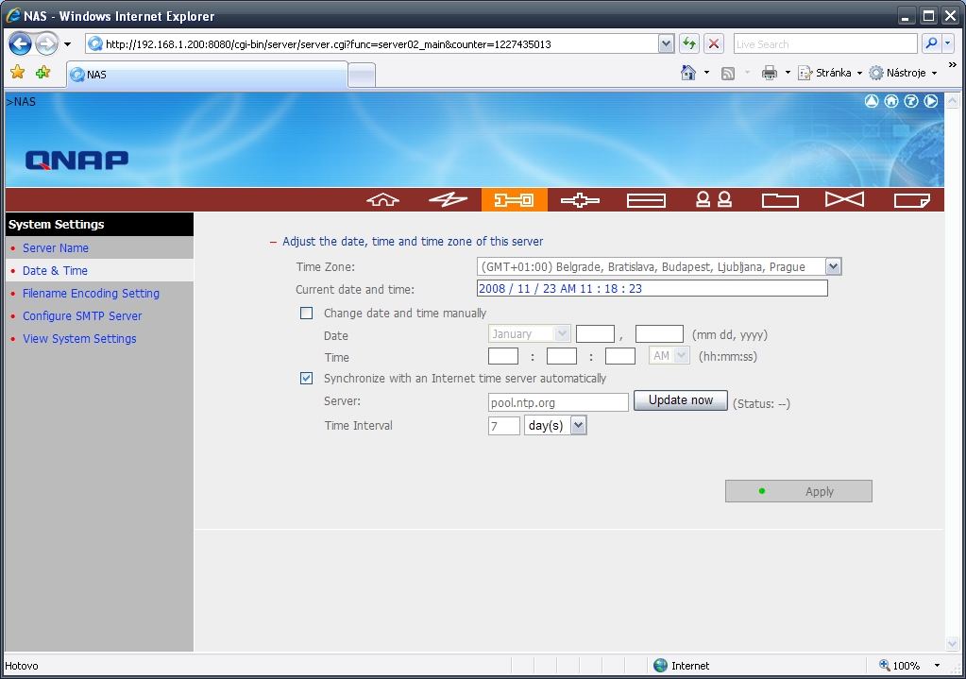The width and height of the screenshot is (966, 679).
Task: Click the Add to Favorites star-plus icon
Action: point(43,73)
